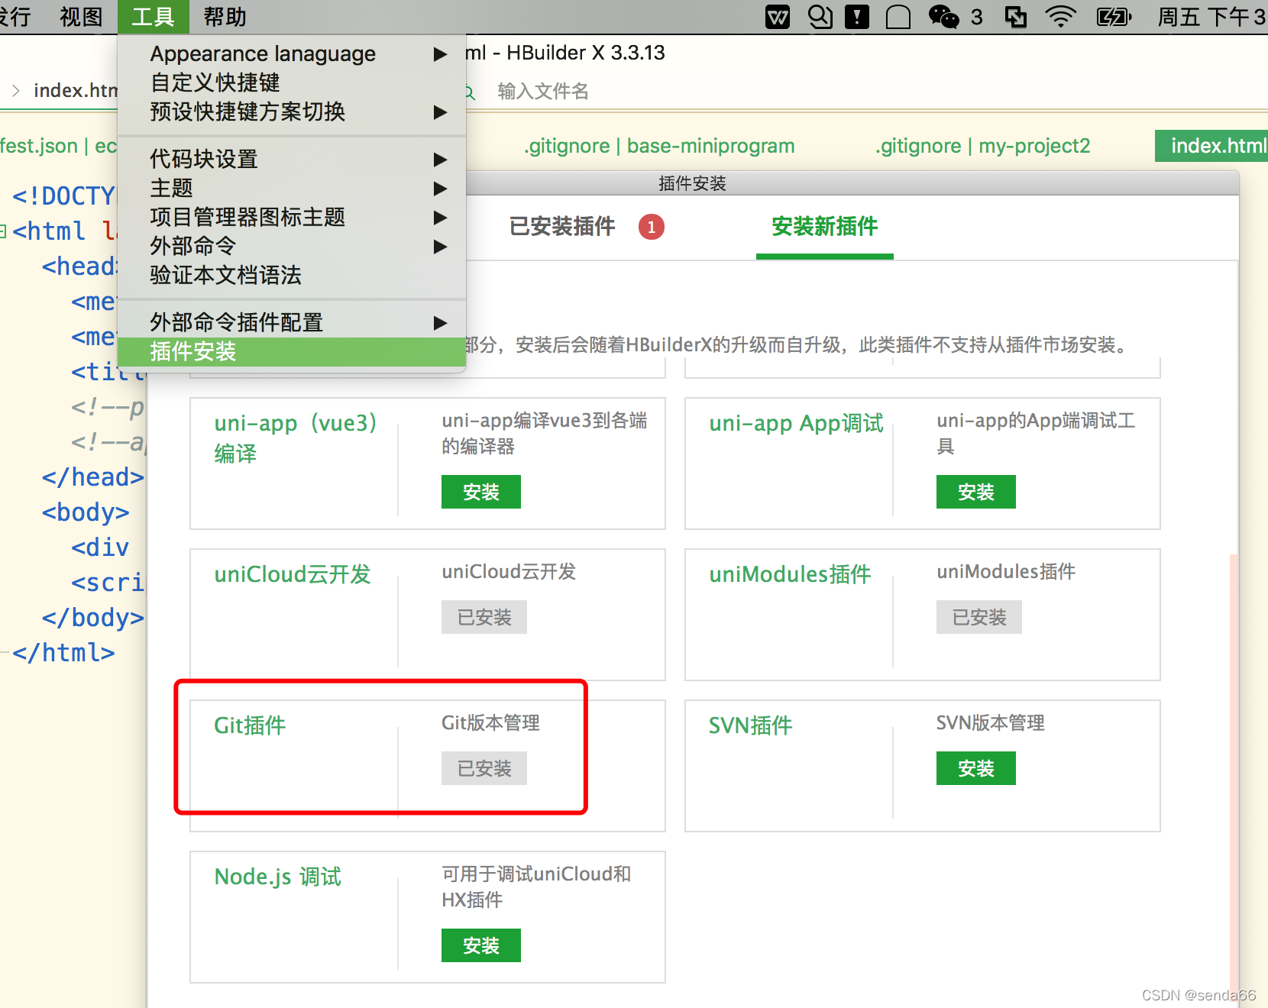Switch to 安装新插件 tab
The image size is (1268, 1008).
(x=825, y=227)
